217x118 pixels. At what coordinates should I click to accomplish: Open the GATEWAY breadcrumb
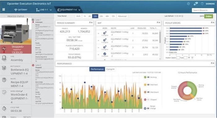(x=21, y=10)
